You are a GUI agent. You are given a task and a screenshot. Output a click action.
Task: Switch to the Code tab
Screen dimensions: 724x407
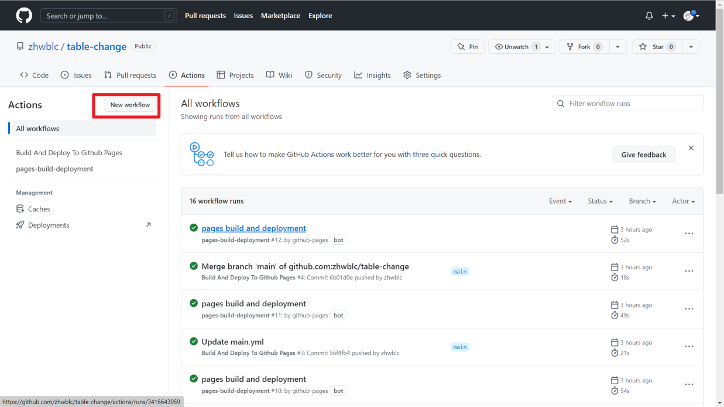(x=34, y=75)
